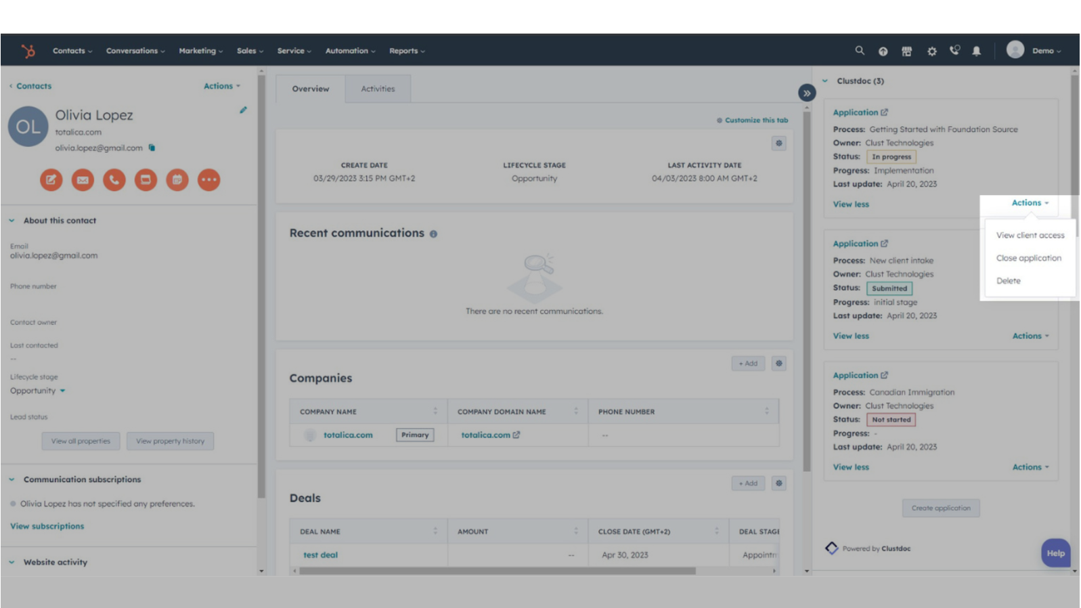Click the orange email contact icon

[83, 180]
